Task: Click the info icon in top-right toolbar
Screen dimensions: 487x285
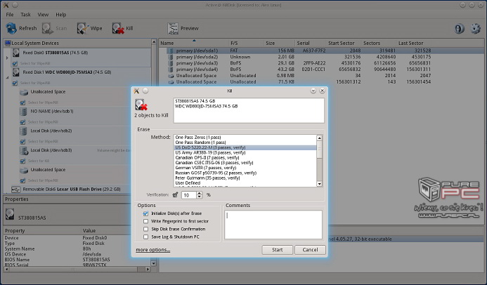Action: pos(458,29)
